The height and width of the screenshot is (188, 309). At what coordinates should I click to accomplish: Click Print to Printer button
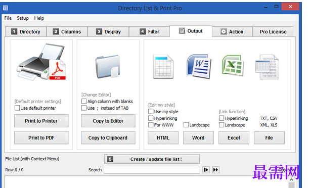tap(41, 121)
